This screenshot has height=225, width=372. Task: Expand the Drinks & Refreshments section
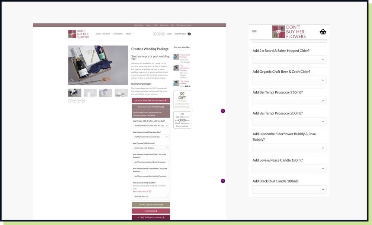pyautogui.click(x=151, y=205)
